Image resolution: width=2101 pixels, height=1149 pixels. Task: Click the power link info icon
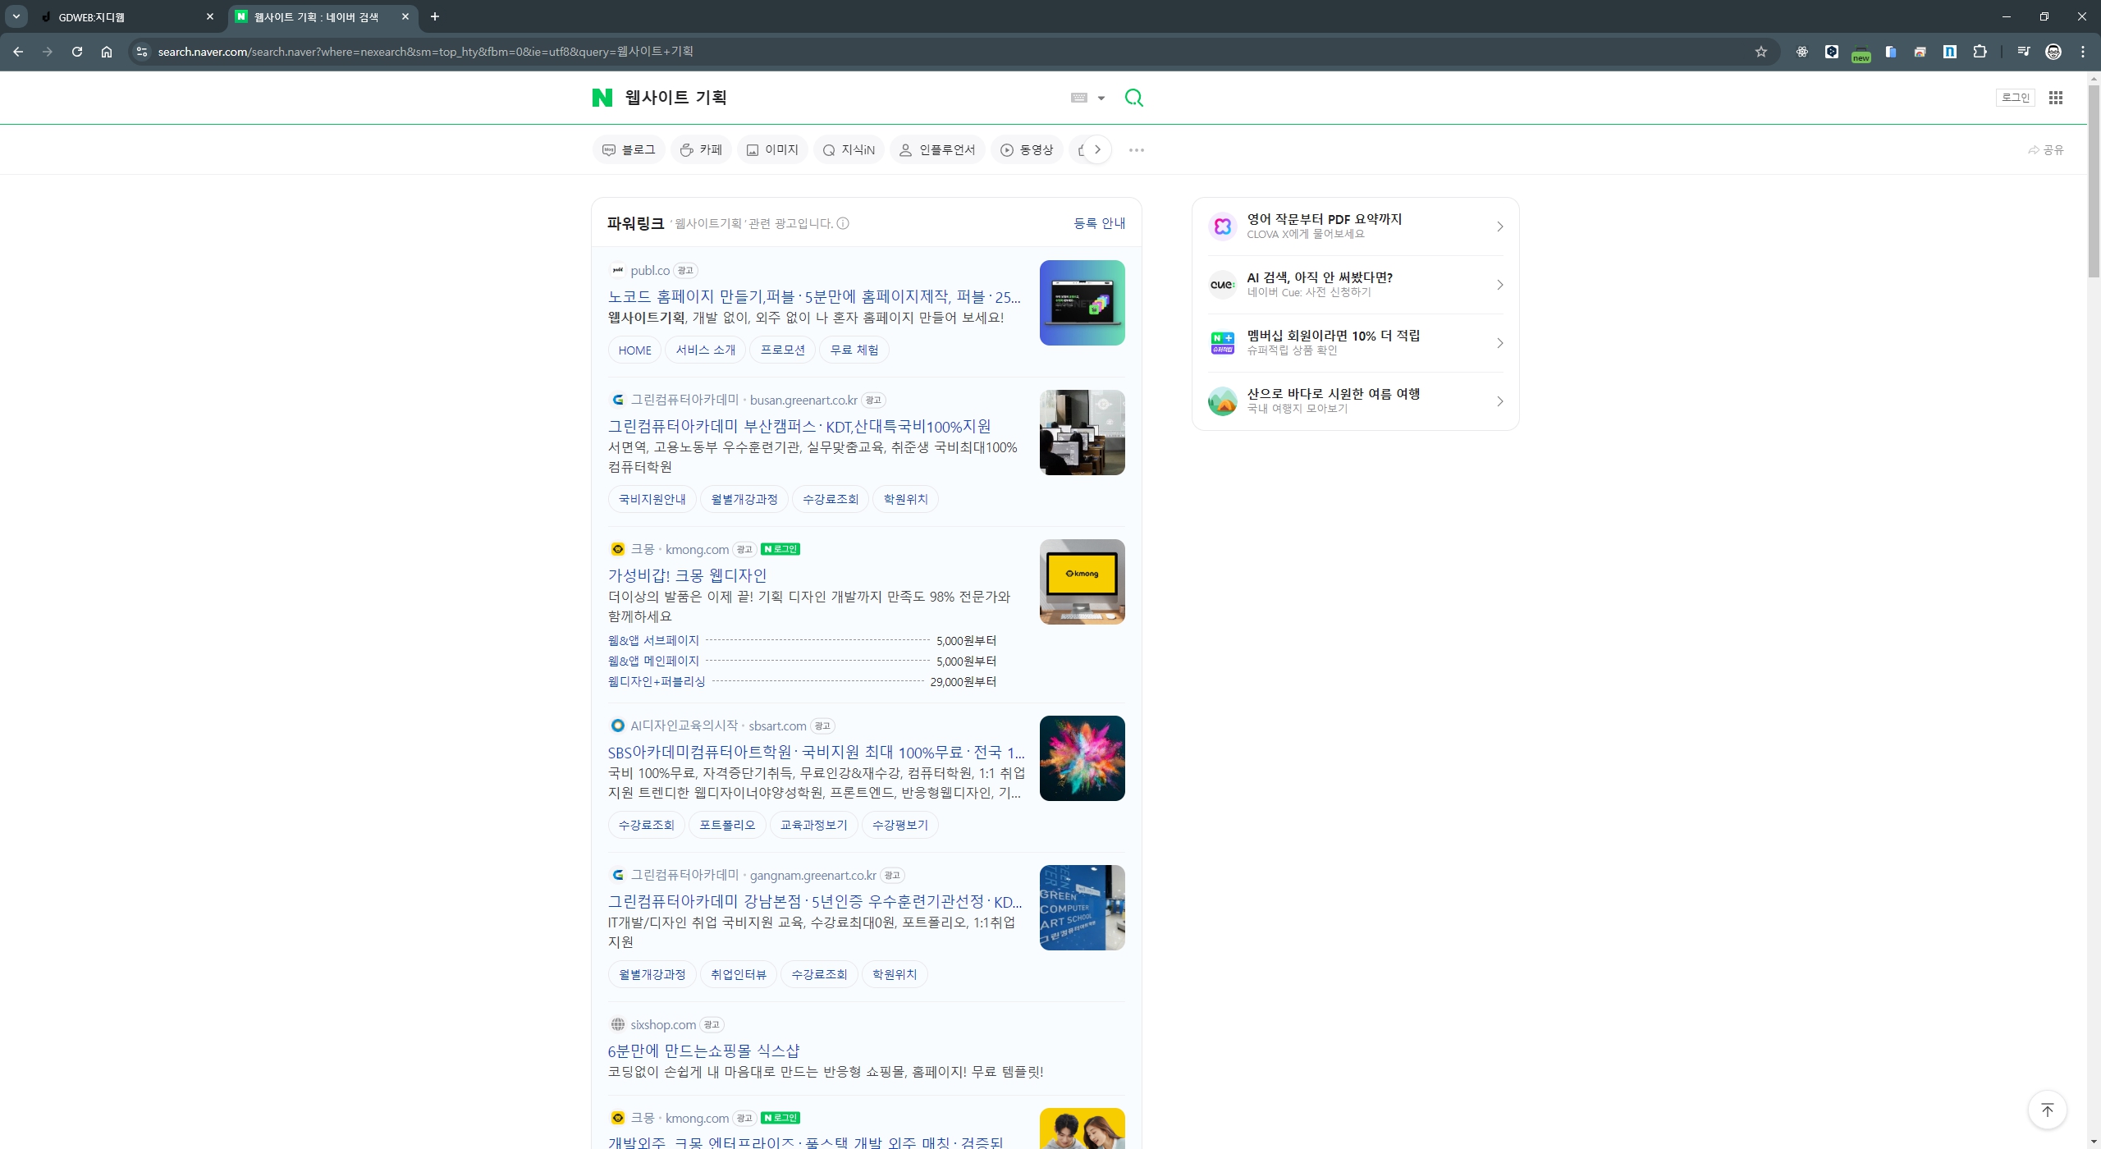pos(843,223)
